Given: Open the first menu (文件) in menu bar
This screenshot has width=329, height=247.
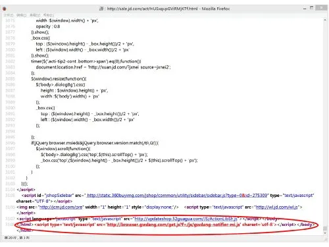Looking at the screenshot, I should pos(9,15).
